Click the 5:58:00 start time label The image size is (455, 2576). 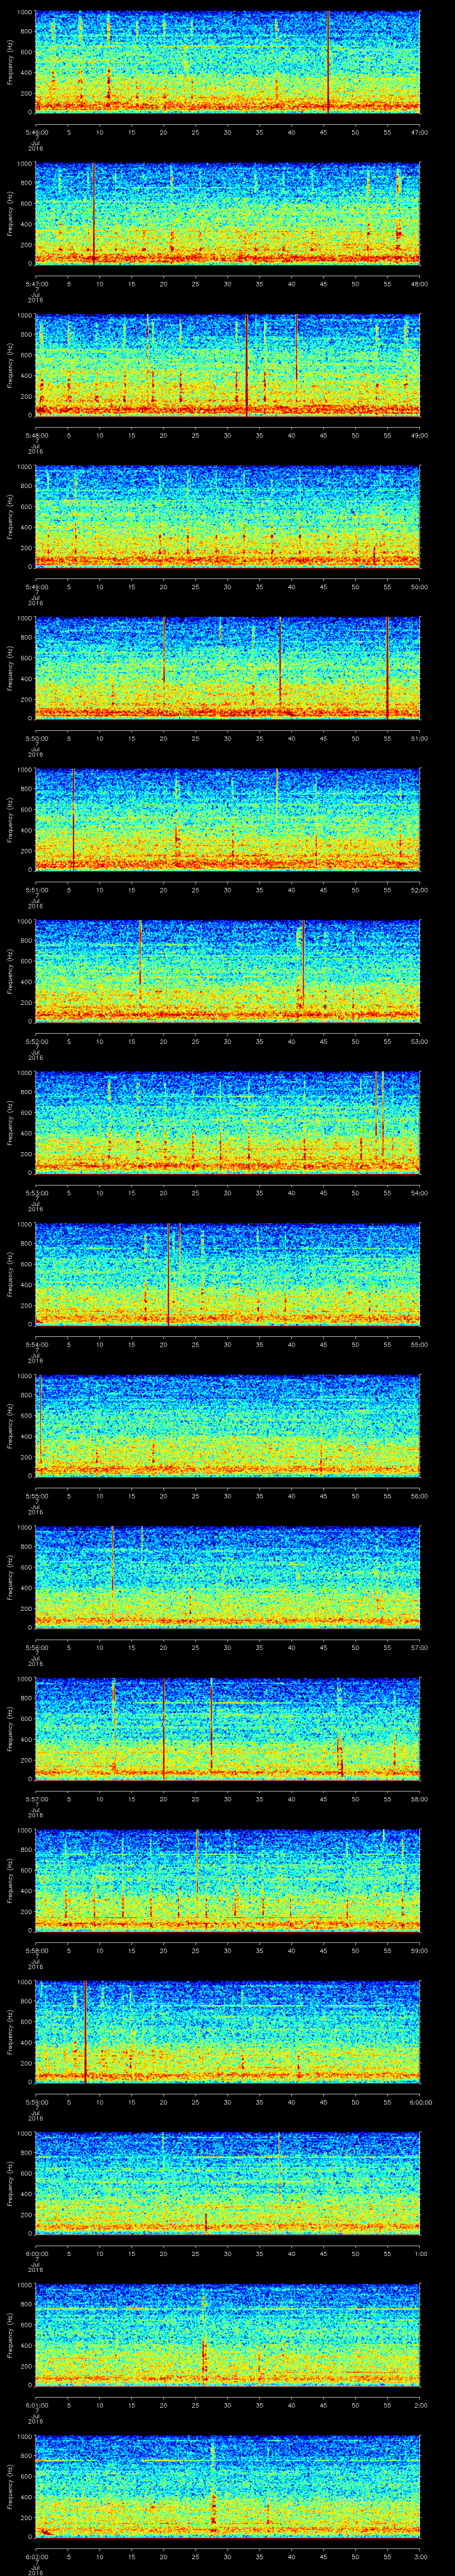click(x=35, y=1950)
